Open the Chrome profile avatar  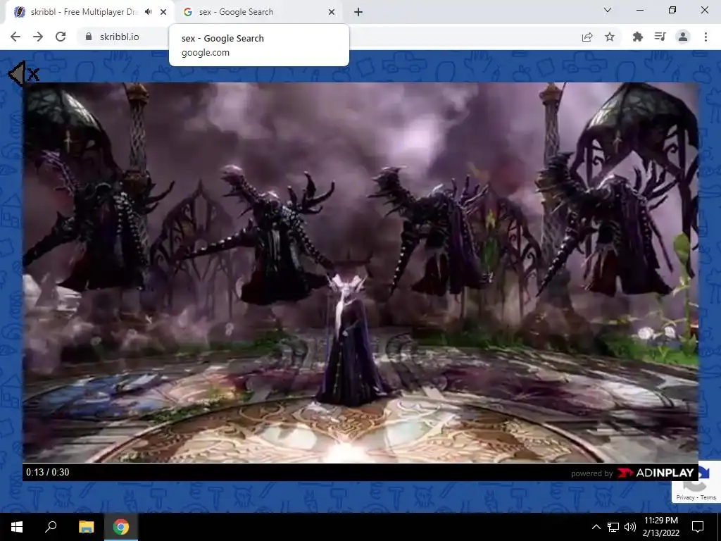point(683,37)
